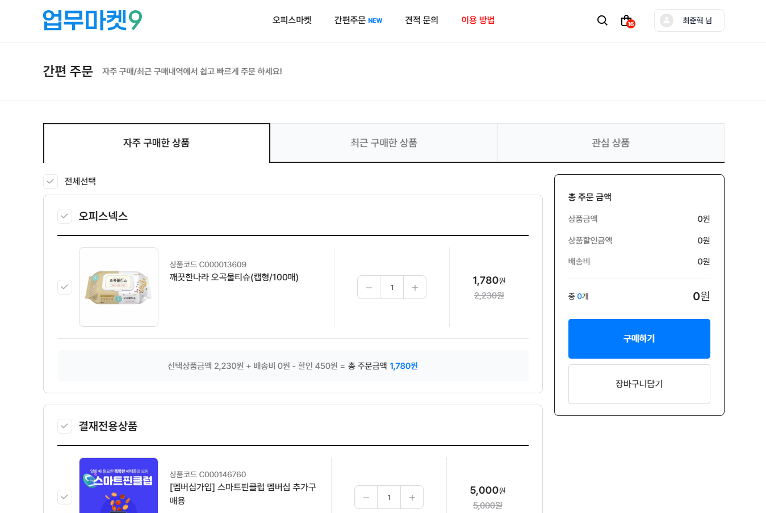766x513 pixels.
Task: Open the search magnifier icon
Action: (x=602, y=20)
